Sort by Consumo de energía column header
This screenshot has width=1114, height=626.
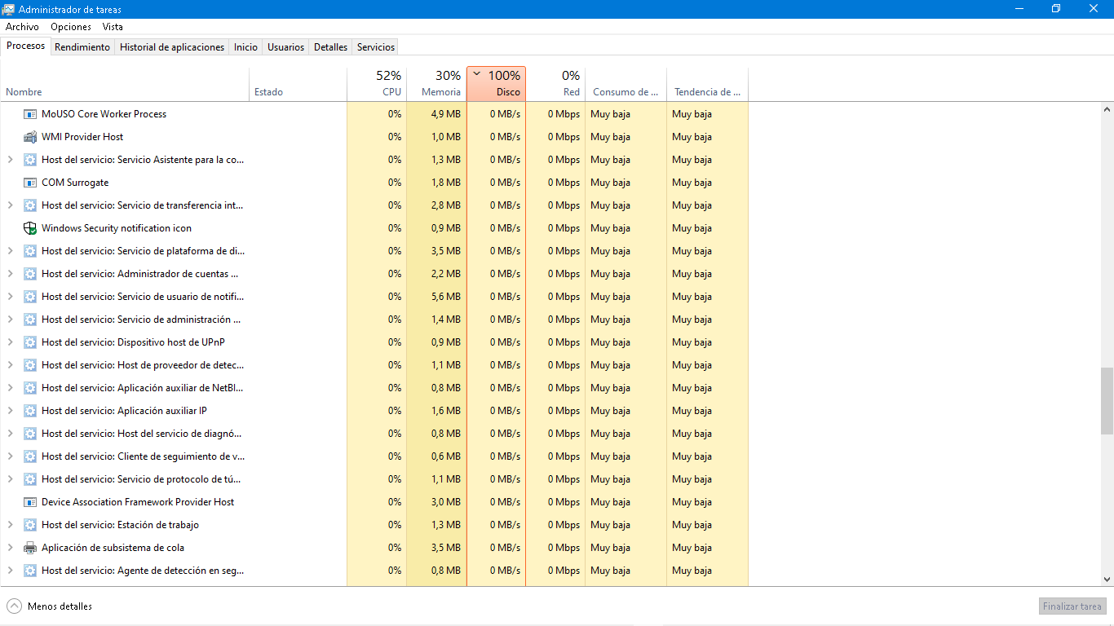click(626, 84)
